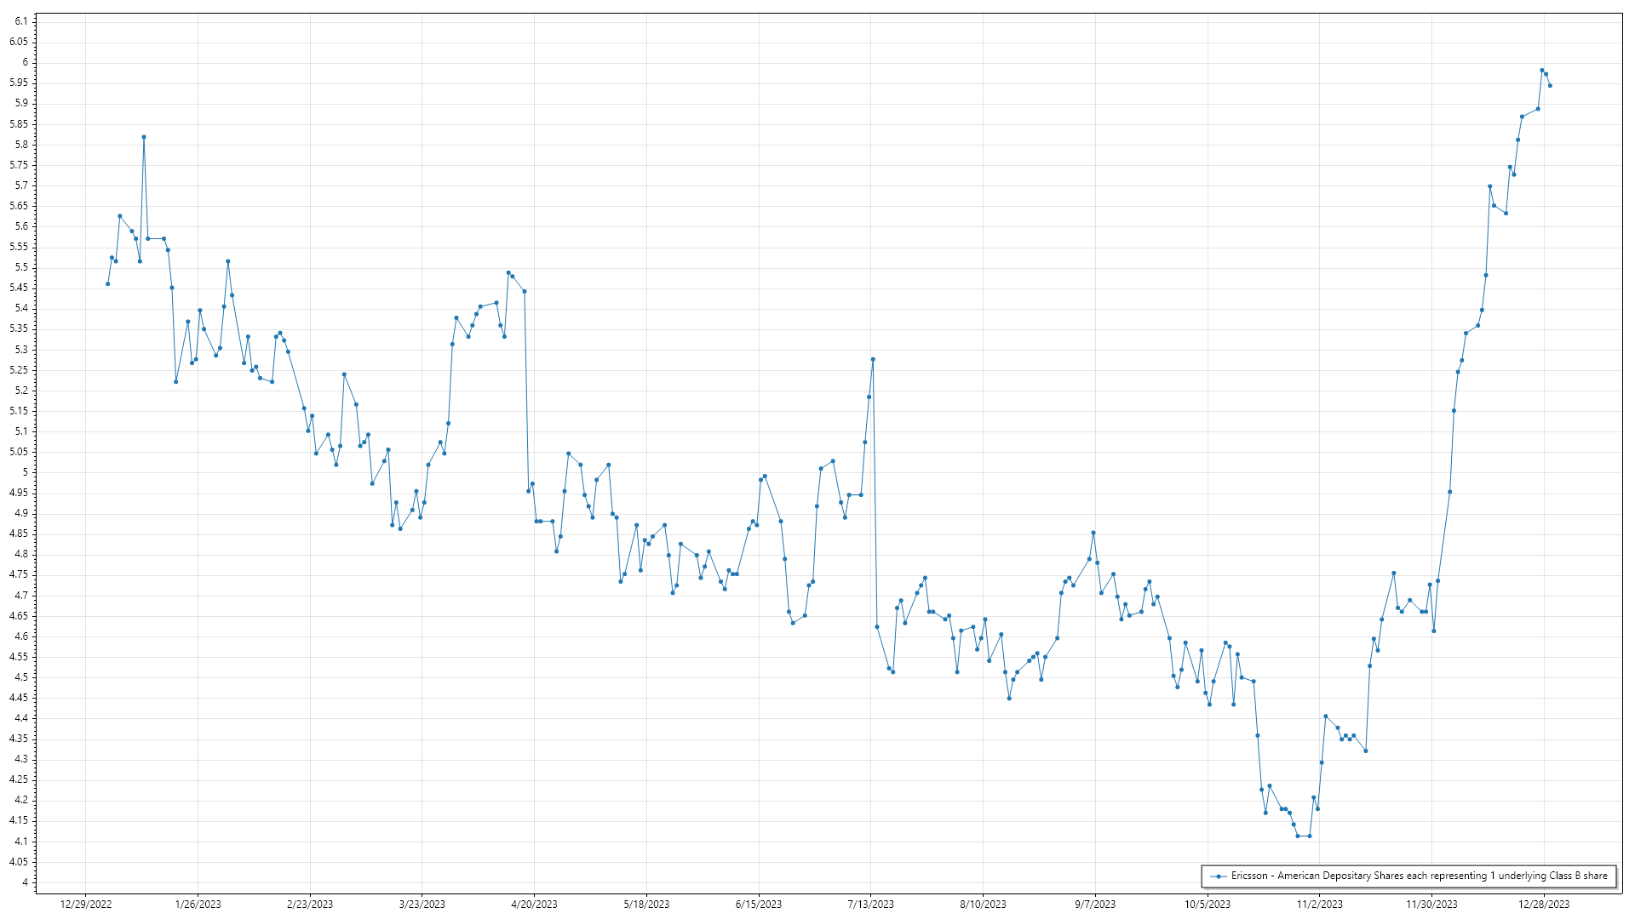This screenshot has height=919, width=1635.
Task: Click the y-axis label showing 4
Action: coord(25,882)
